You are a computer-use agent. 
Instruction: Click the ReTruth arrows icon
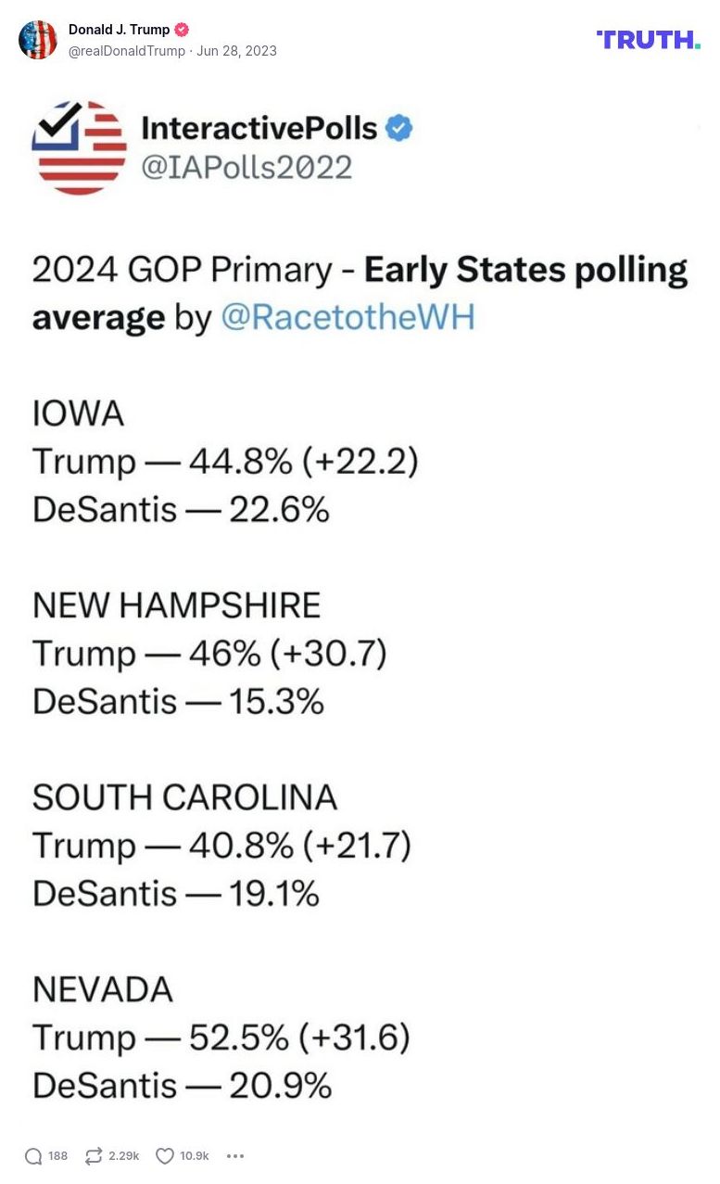tap(93, 1156)
